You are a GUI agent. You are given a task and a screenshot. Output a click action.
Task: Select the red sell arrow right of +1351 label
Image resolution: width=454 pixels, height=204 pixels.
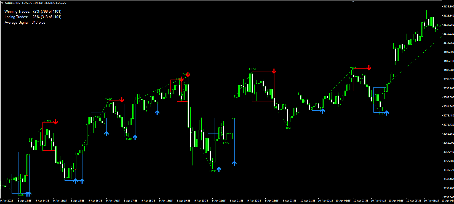pyautogui.click(x=274, y=71)
